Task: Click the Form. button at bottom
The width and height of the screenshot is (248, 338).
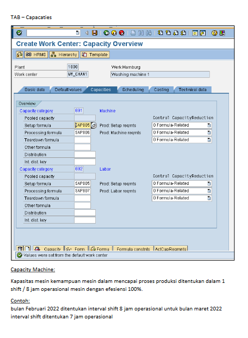Action: pyautogui.click(x=76, y=248)
